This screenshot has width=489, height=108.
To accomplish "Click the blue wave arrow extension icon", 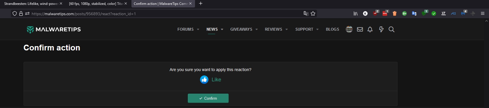I will click(x=453, y=13).
